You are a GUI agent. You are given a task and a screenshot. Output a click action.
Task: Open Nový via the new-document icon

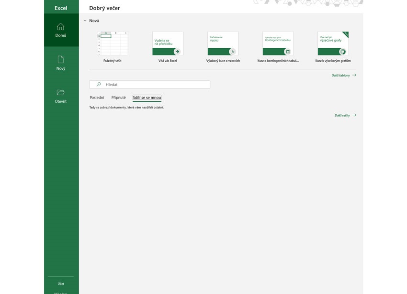pos(61,60)
